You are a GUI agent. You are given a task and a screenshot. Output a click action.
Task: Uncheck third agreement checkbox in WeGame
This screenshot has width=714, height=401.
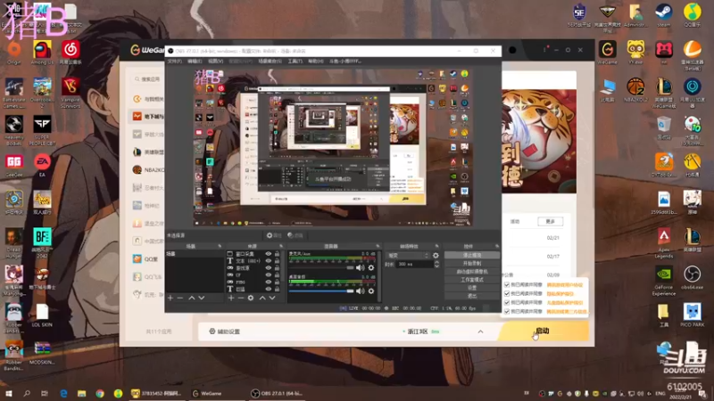(x=507, y=302)
